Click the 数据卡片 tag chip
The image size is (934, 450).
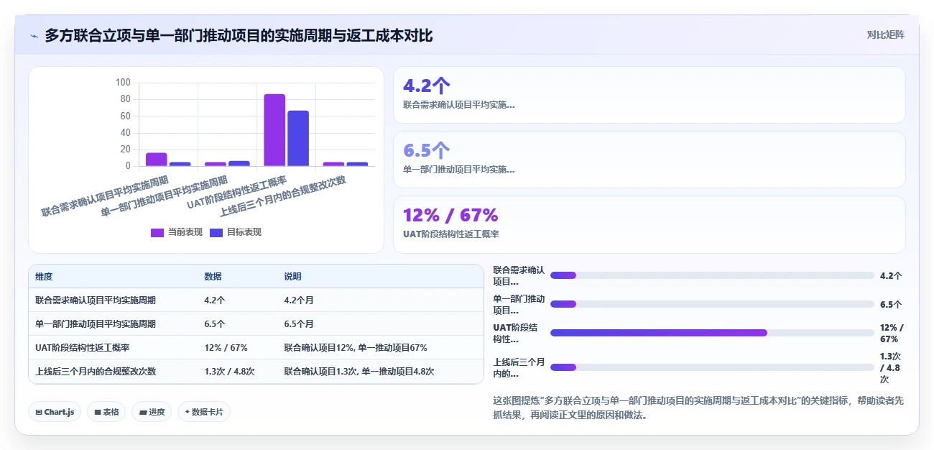click(204, 412)
